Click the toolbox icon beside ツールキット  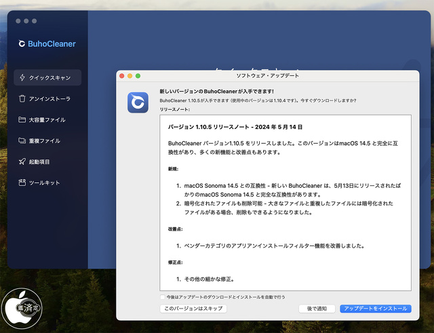22,182
